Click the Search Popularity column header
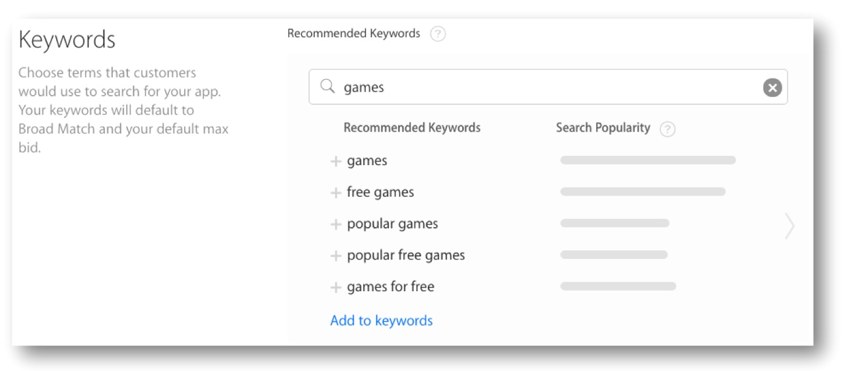 tap(603, 128)
